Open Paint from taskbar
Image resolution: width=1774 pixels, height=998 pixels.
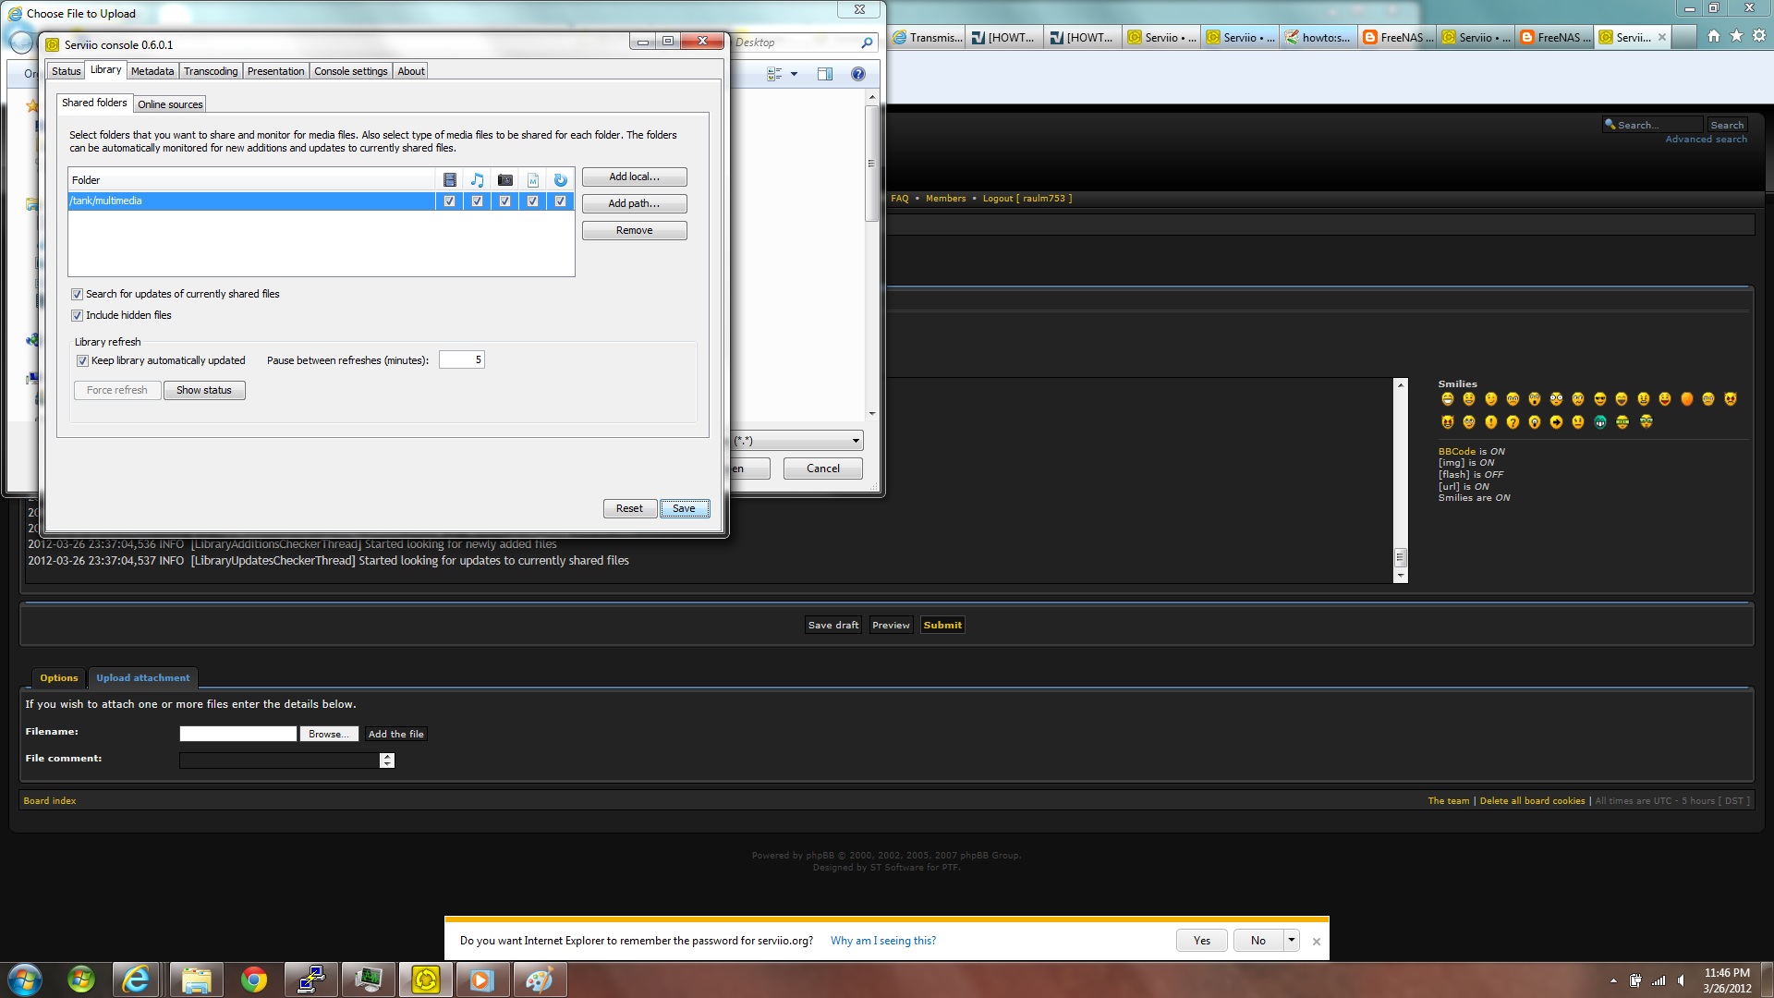(540, 980)
